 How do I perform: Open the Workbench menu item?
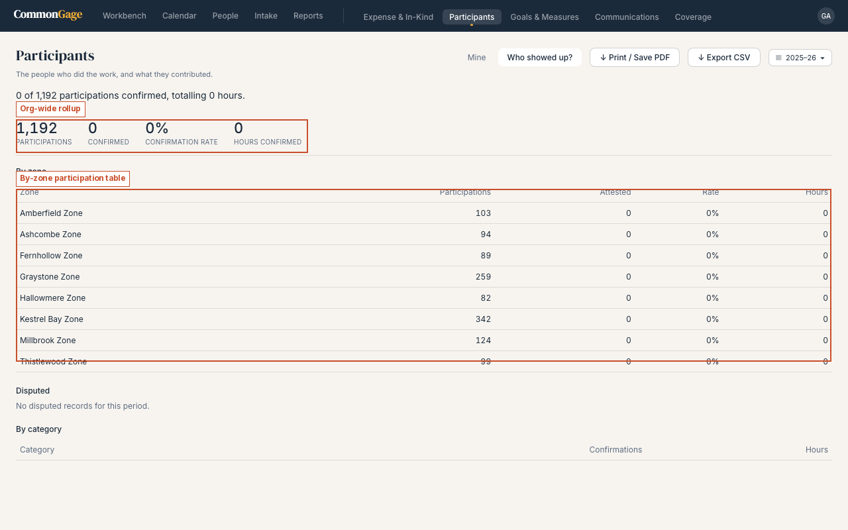click(125, 16)
